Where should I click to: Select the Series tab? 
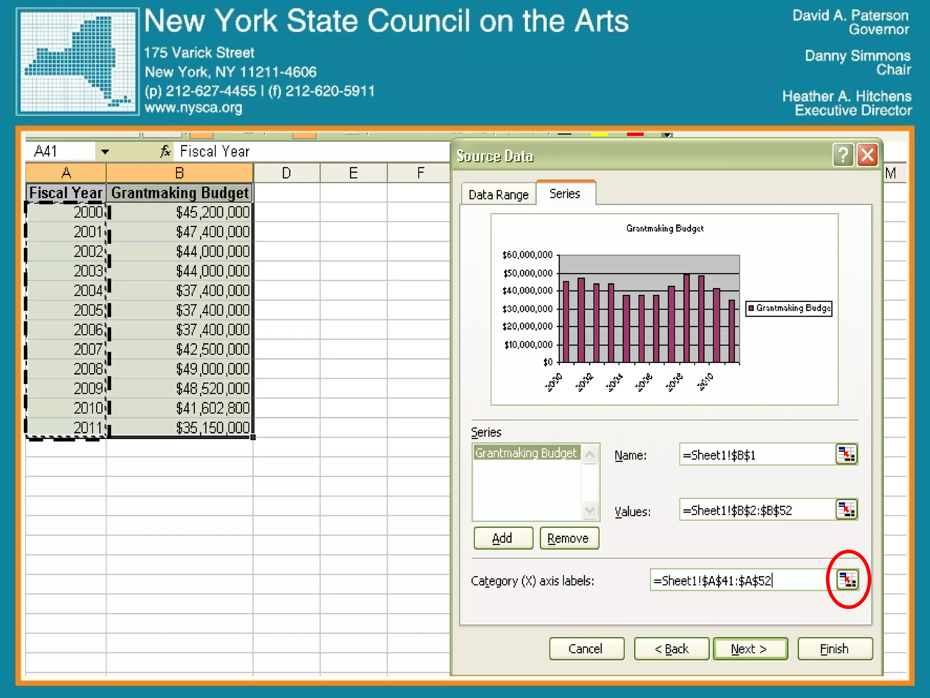tap(564, 194)
